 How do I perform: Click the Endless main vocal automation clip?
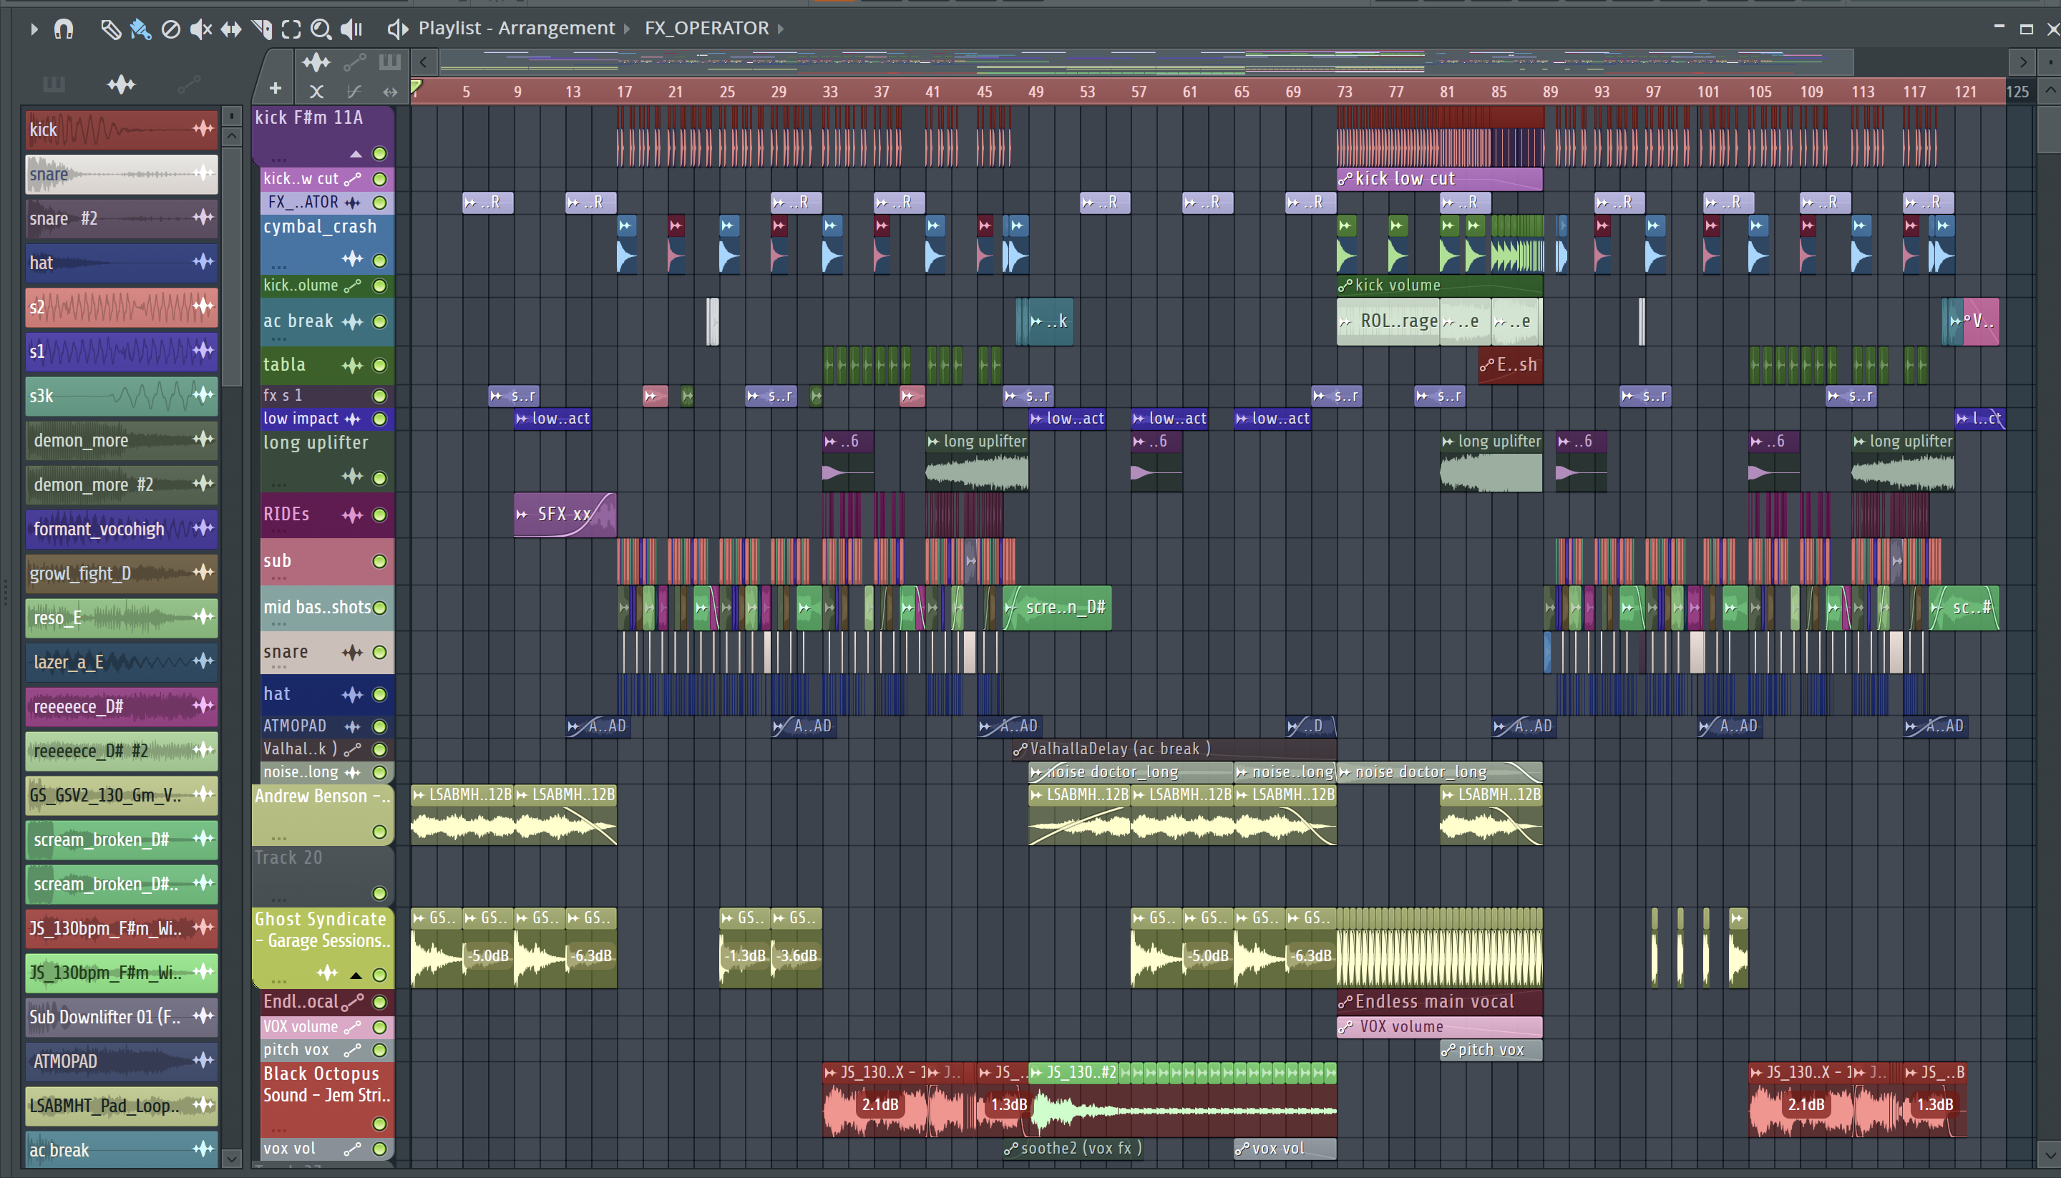point(1439,1002)
